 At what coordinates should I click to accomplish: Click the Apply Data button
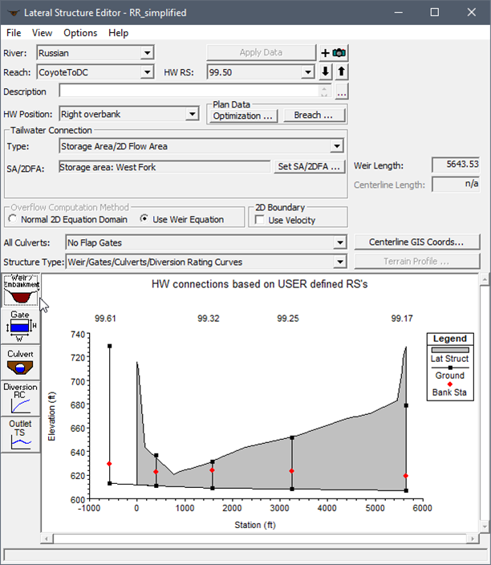(x=262, y=53)
